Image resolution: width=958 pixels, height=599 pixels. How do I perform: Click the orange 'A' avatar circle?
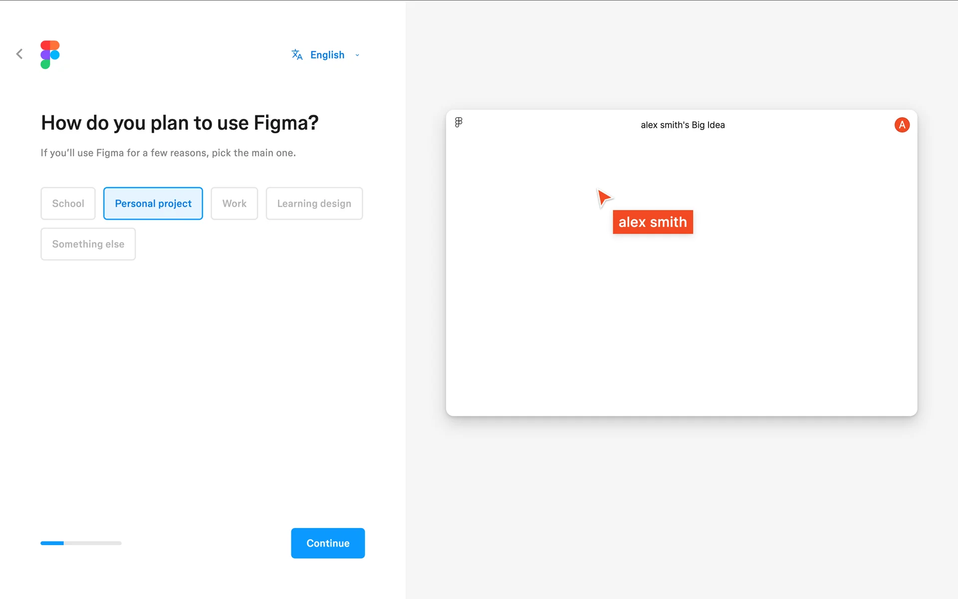pos(902,125)
